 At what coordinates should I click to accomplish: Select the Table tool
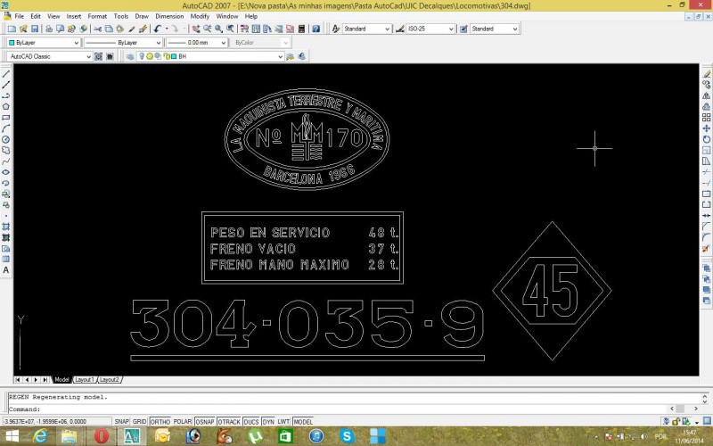click(6, 260)
